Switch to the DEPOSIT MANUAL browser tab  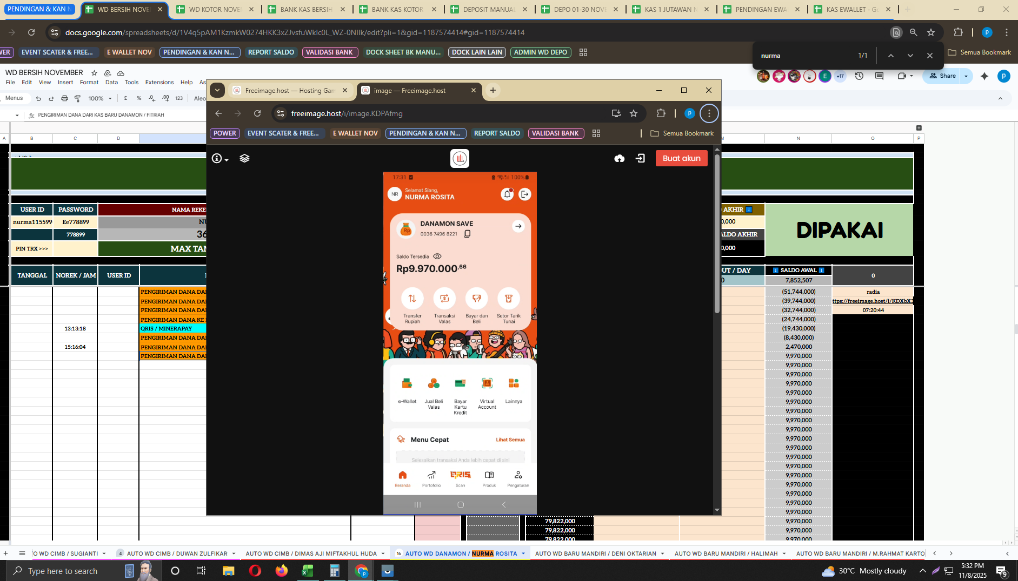point(490,9)
